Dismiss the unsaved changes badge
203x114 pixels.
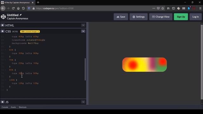38,32
